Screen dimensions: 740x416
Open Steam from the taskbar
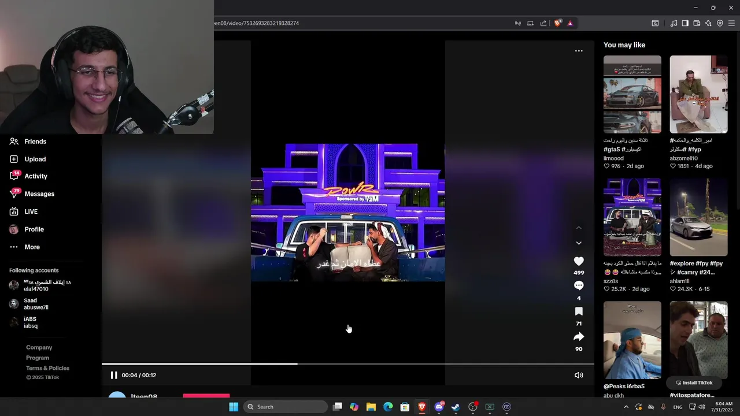pos(456,407)
